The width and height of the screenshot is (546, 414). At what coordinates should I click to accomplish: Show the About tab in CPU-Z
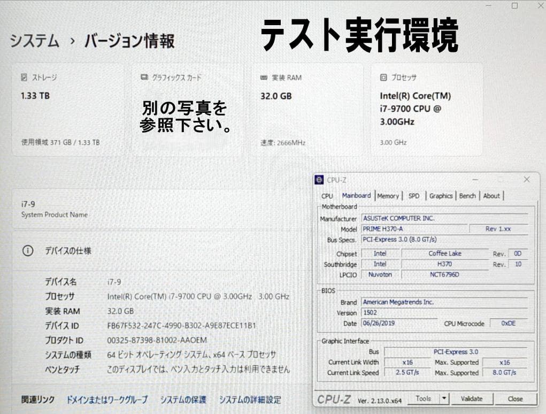coord(491,196)
